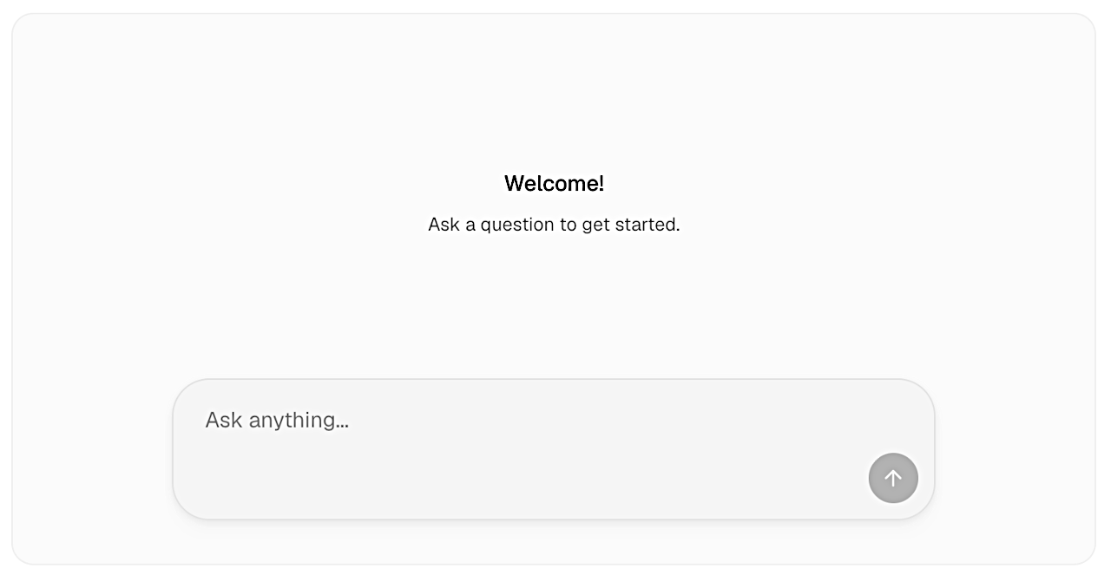The height and width of the screenshot is (575, 1111).
Task: Click the "Ask a question to get started." text
Action: point(554,225)
